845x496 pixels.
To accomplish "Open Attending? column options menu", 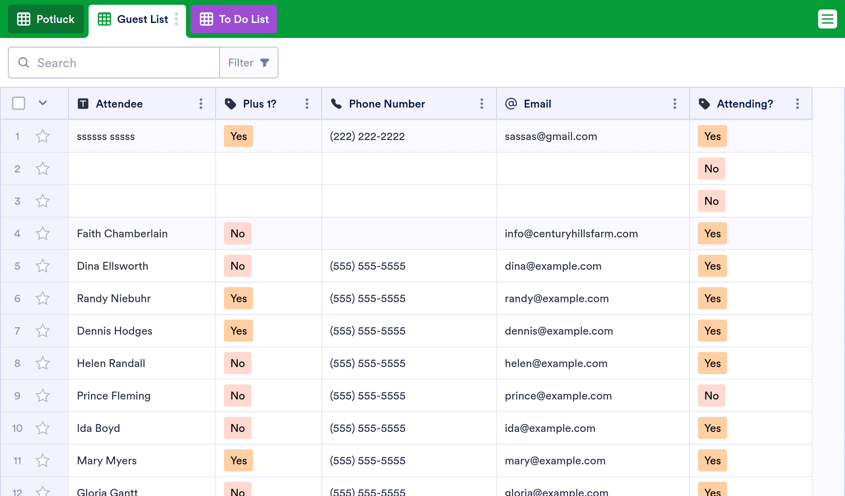I will (798, 104).
